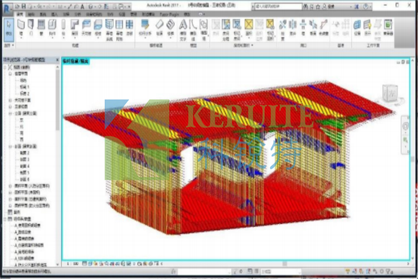
Task: Select the Wall tool in ribbon
Action: tap(21, 28)
